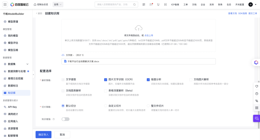This screenshot has width=260, height=140.
Task: Click the search magnifier icon
Action: click(135, 5)
